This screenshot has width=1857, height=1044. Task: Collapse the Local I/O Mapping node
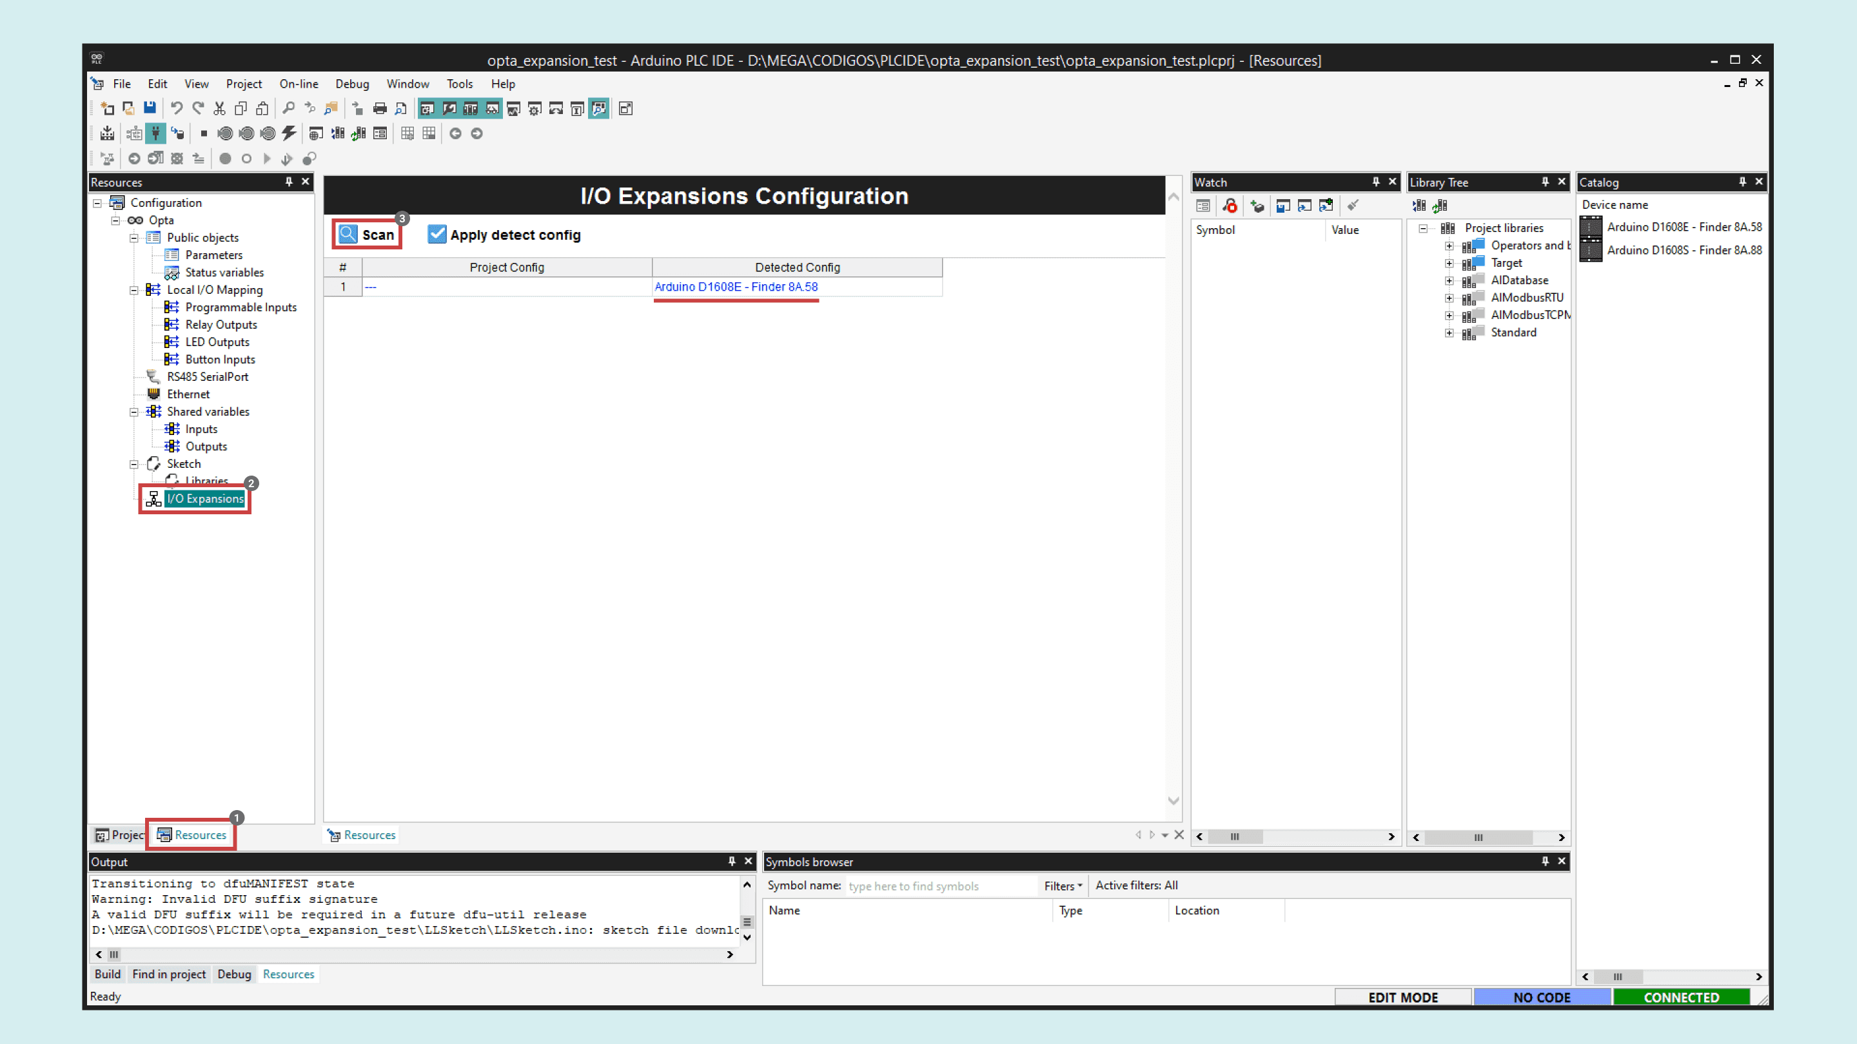coord(134,289)
